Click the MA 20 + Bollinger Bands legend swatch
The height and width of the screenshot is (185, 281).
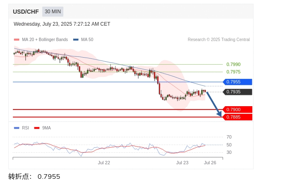pos(17,39)
